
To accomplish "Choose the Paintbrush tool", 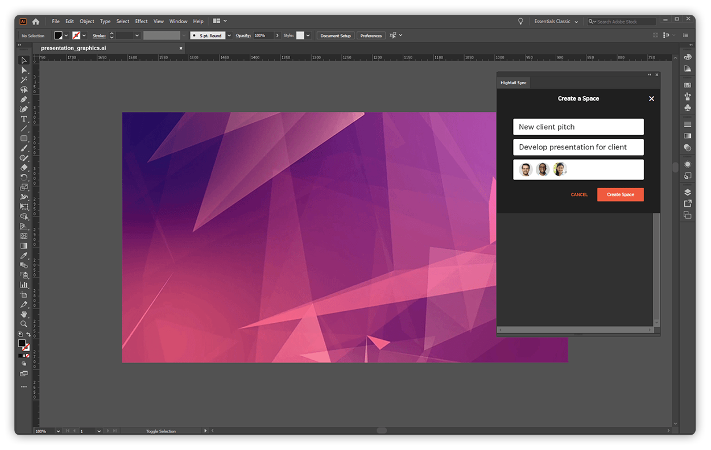I will click(x=24, y=148).
